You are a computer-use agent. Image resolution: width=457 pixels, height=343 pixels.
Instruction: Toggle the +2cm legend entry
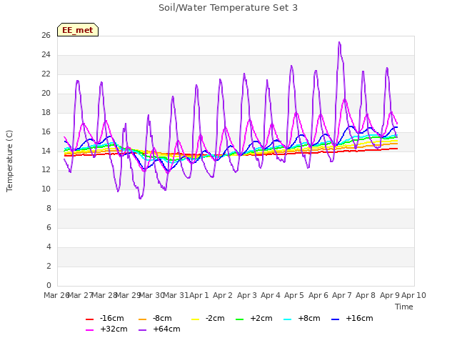[254, 318]
